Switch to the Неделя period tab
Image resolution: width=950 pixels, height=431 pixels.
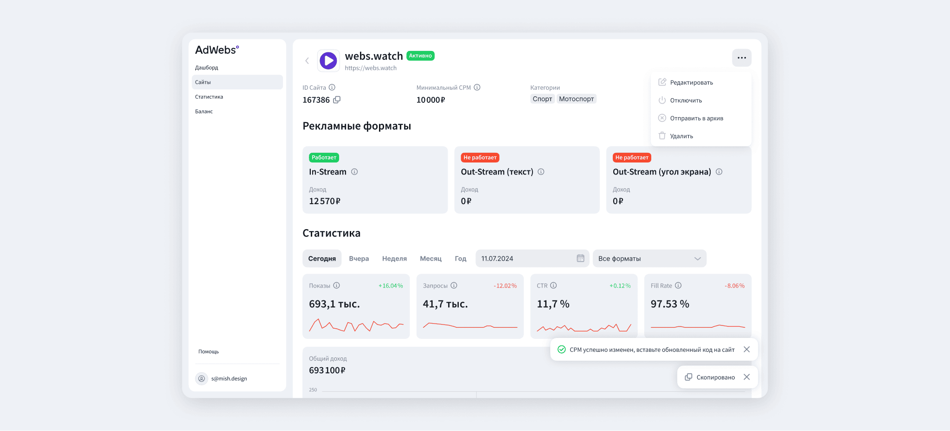pos(394,258)
